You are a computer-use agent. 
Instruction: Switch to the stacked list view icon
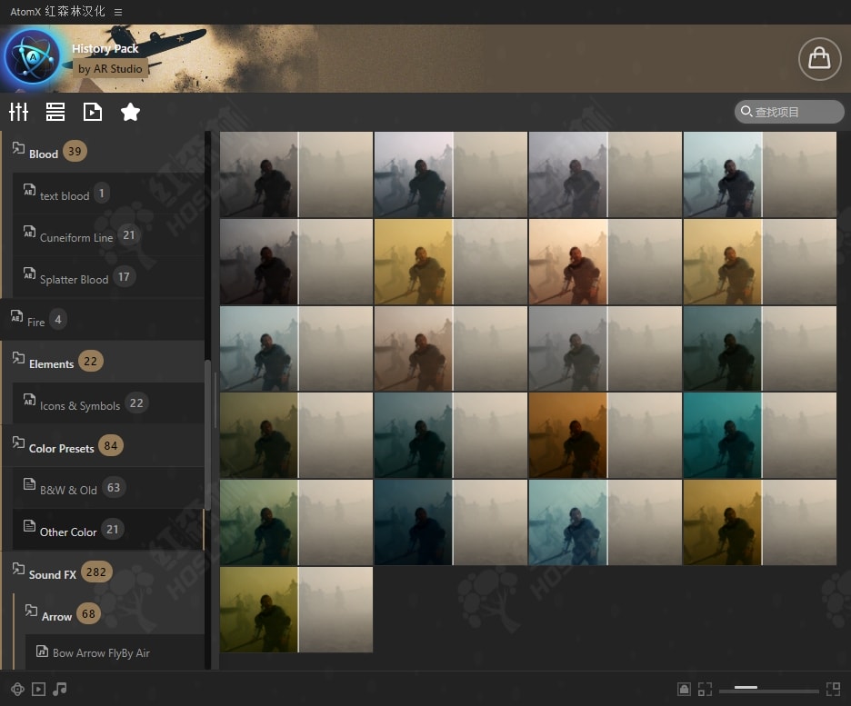pos(55,112)
